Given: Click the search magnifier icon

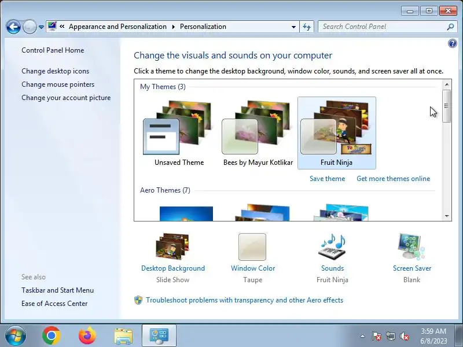Looking at the screenshot, I should 450,27.
